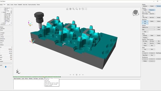Jump to the simulation end
Image resolution: width=161 pixels, height=91 pixels.
click(x=83, y=75)
